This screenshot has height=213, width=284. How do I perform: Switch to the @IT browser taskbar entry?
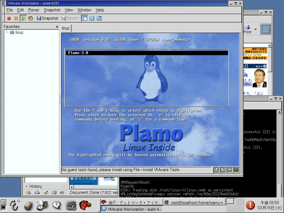click(x=132, y=202)
